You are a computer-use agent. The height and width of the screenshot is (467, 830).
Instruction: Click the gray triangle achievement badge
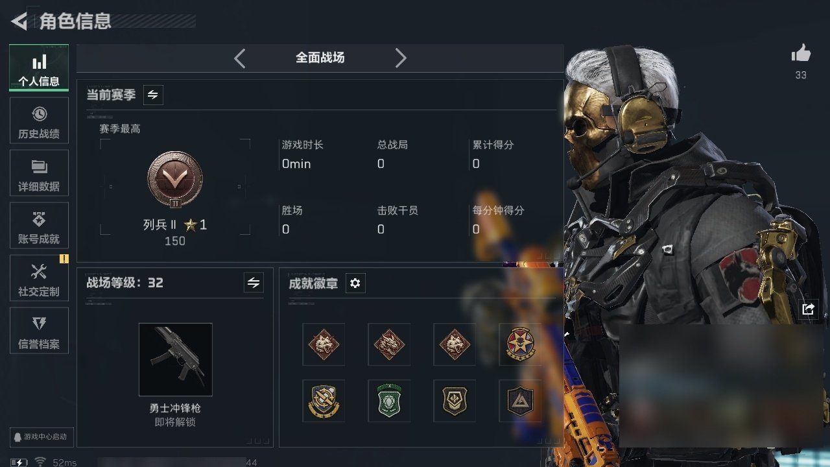pos(520,401)
